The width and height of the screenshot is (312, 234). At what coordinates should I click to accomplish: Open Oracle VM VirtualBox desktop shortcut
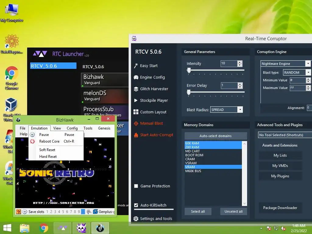(x=11, y=109)
